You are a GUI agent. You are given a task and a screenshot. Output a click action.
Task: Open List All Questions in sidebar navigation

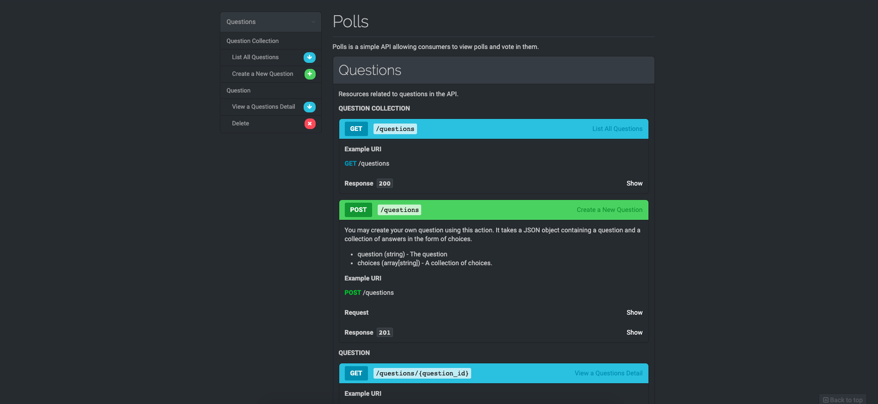pyautogui.click(x=255, y=57)
